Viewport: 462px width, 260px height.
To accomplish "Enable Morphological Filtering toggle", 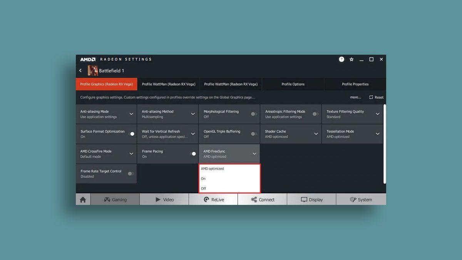I will point(254,114).
